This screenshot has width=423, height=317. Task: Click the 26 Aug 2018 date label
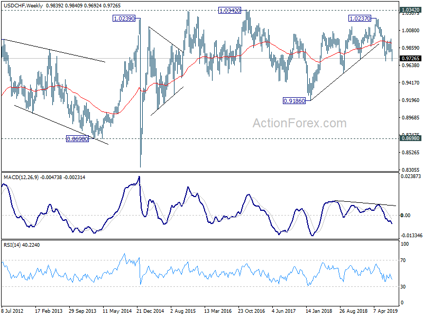click(353, 311)
